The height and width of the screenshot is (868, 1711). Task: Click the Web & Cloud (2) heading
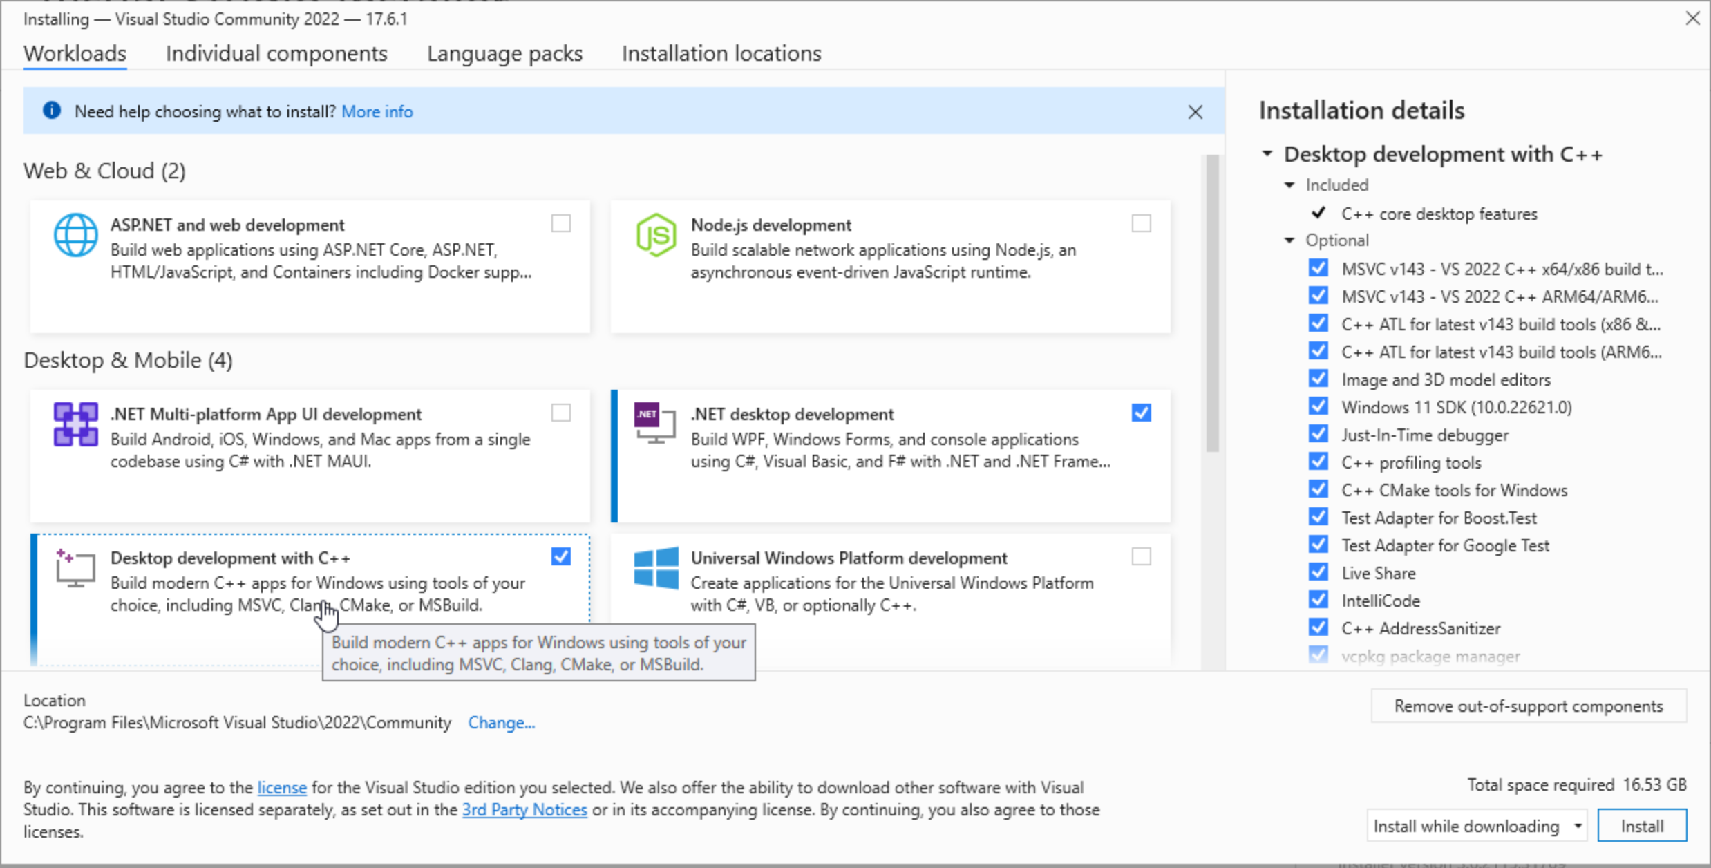pyautogui.click(x=104, y=171)
